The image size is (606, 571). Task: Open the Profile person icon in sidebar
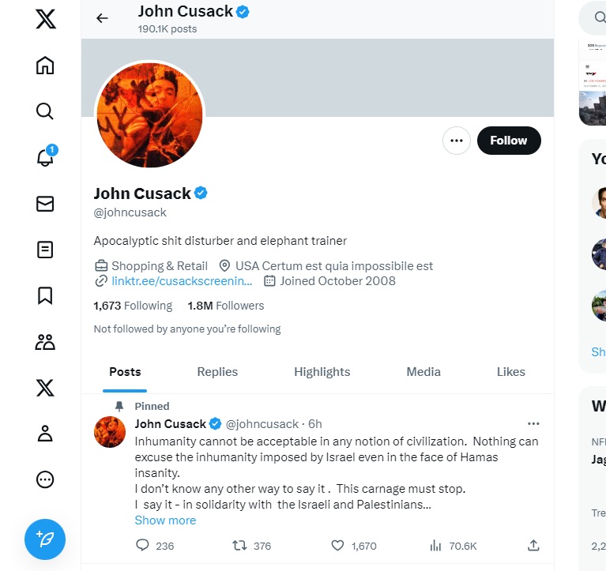click(x=45, y=434)
